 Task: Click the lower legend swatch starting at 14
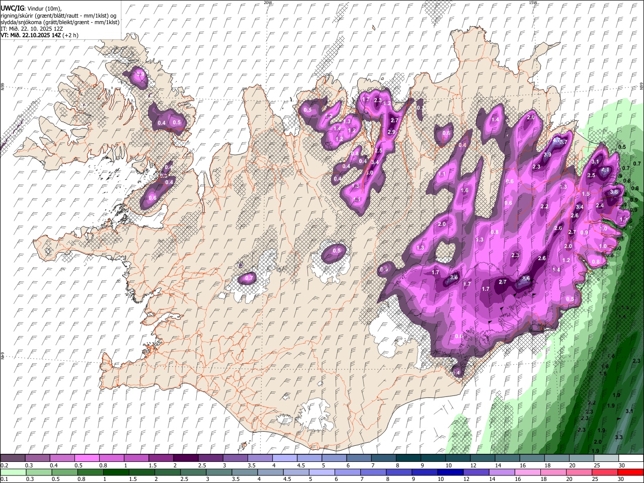point(501,472)
